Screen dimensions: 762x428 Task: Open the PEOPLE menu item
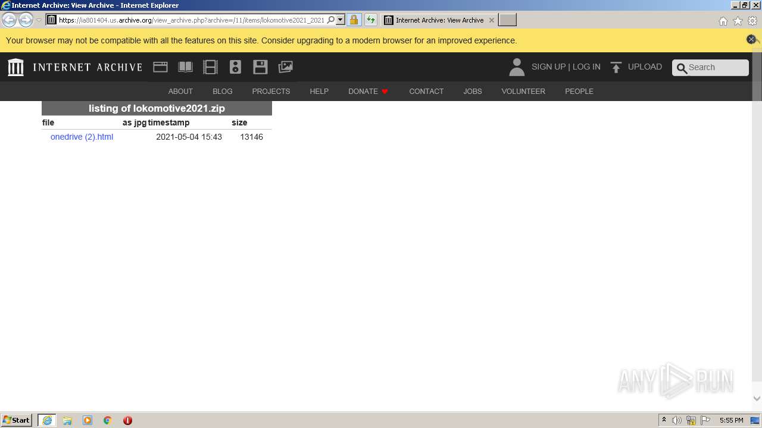(x=579, y=91)
